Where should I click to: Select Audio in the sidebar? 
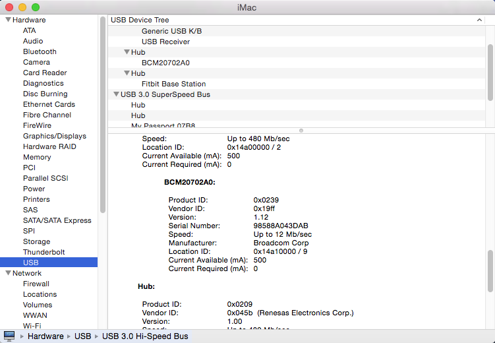33,41
